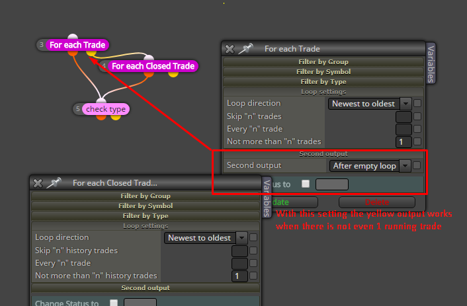The width and height of the screenshot is (467, 306).
Task: Open Variables tab of For each Closed Trade panel
Action: coord(267,198)
